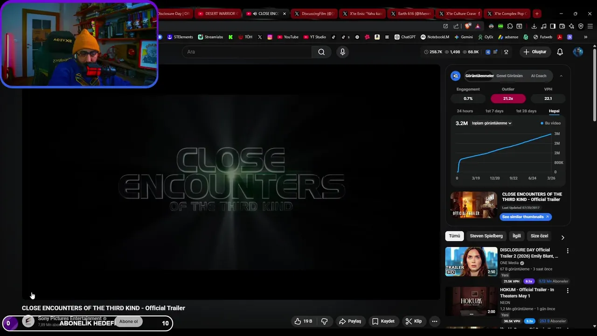Click the Paylaş share button

pyautogui.click(x=350, y=321)
